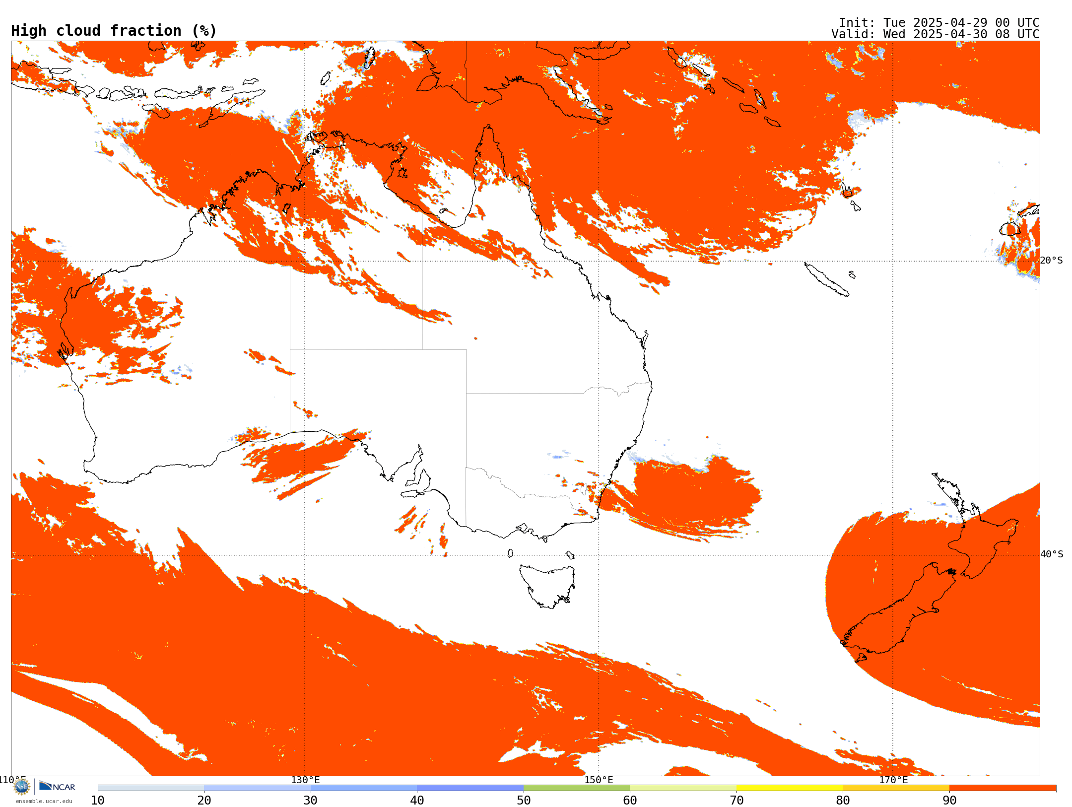Click the Tasmania island outline
This screenshot has height=807, width=1072.
pos(547,586)
